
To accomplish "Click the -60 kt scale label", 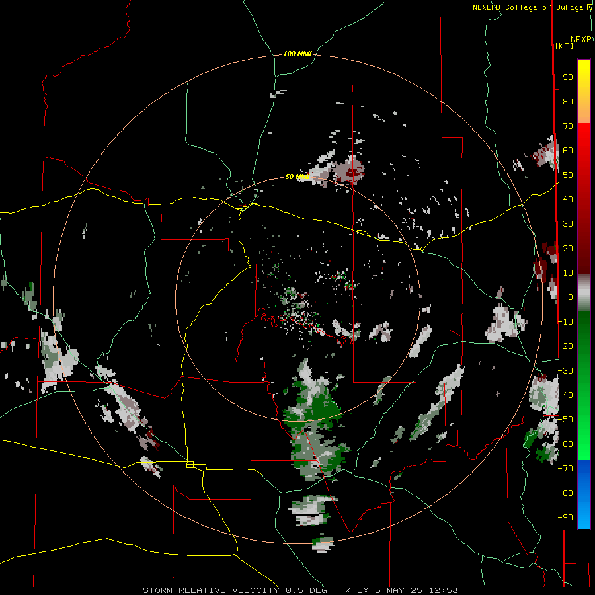I will (x=565, y=444).
